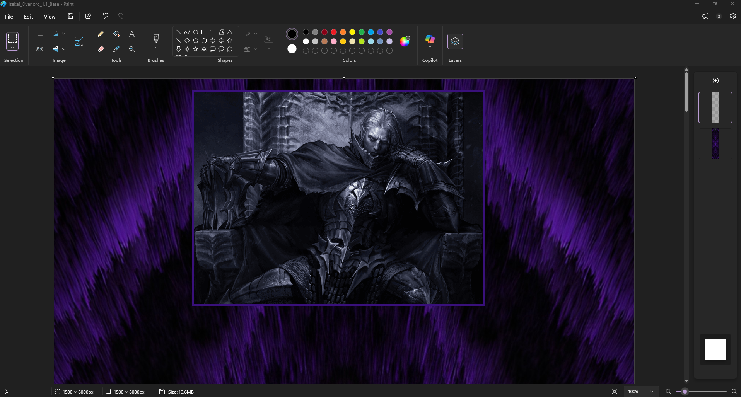Viewport: 741px width, 397px height.
Task: Expand the Rotate options chevron
Action: click(64, 34)
